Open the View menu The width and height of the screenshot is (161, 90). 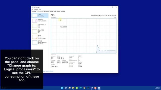[x=40, y=9]
